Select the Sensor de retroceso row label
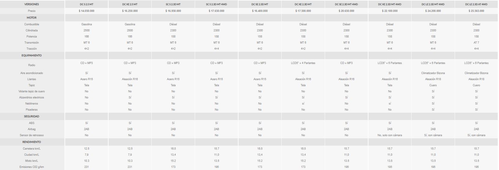Screen dimensions: 499x170 point(32,135)
